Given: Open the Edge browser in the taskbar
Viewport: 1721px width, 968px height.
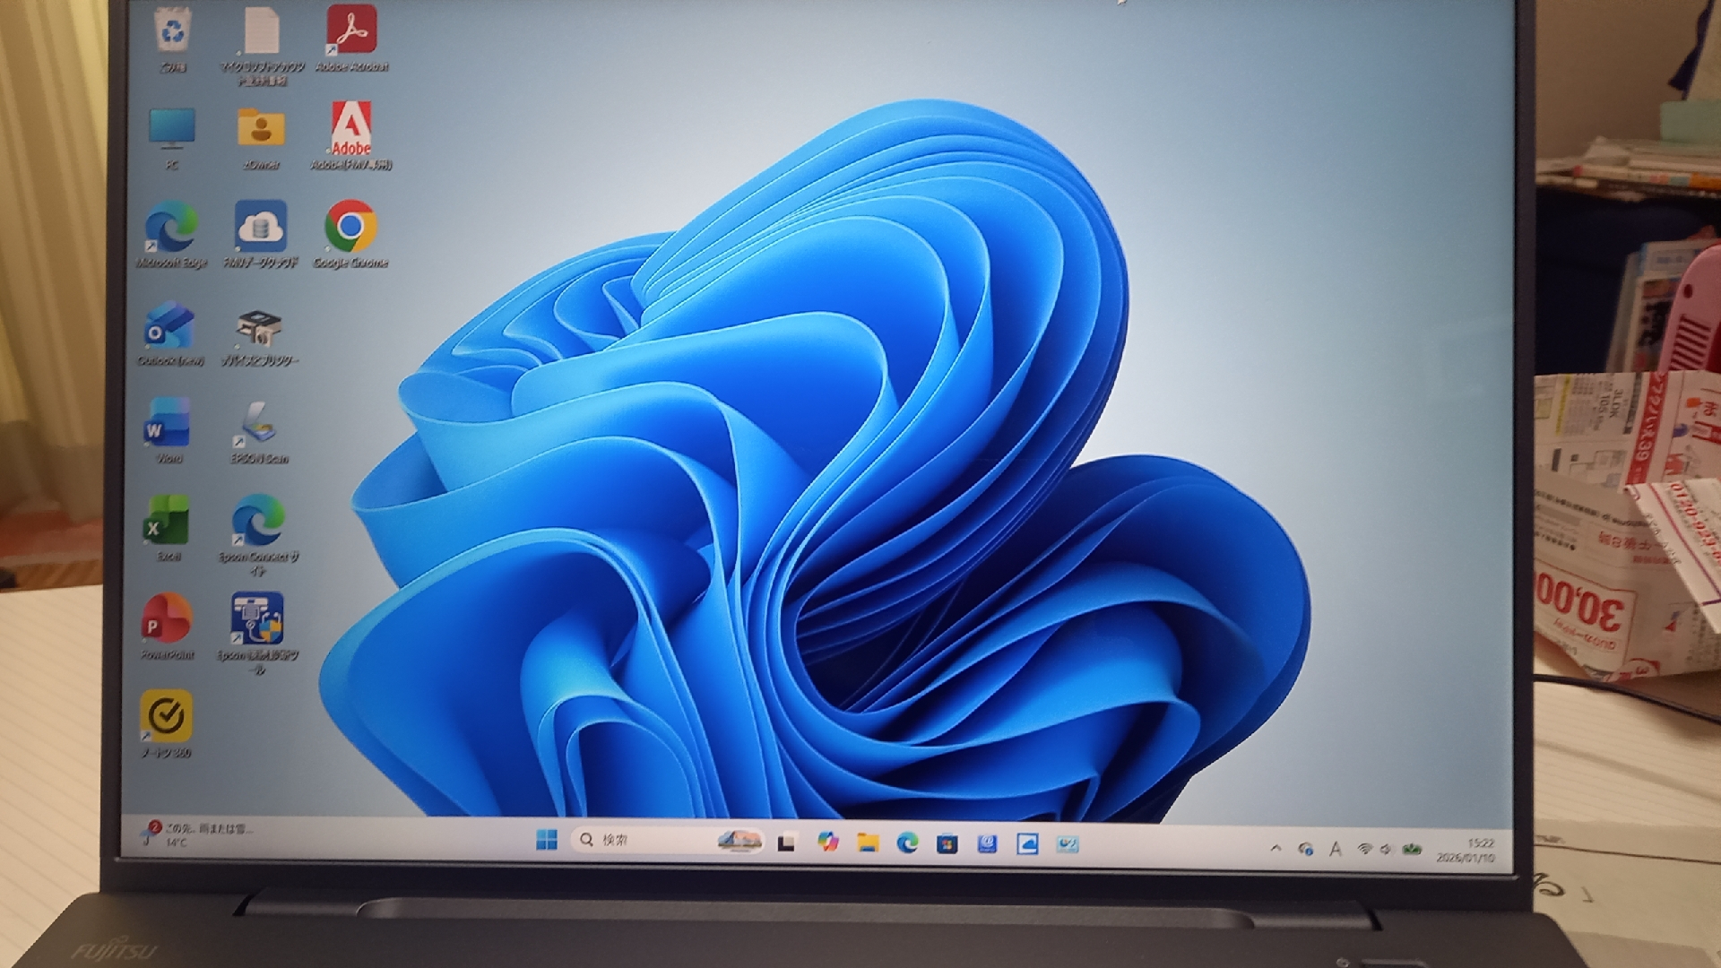Looking at the screenshot, I should (907, 843).
